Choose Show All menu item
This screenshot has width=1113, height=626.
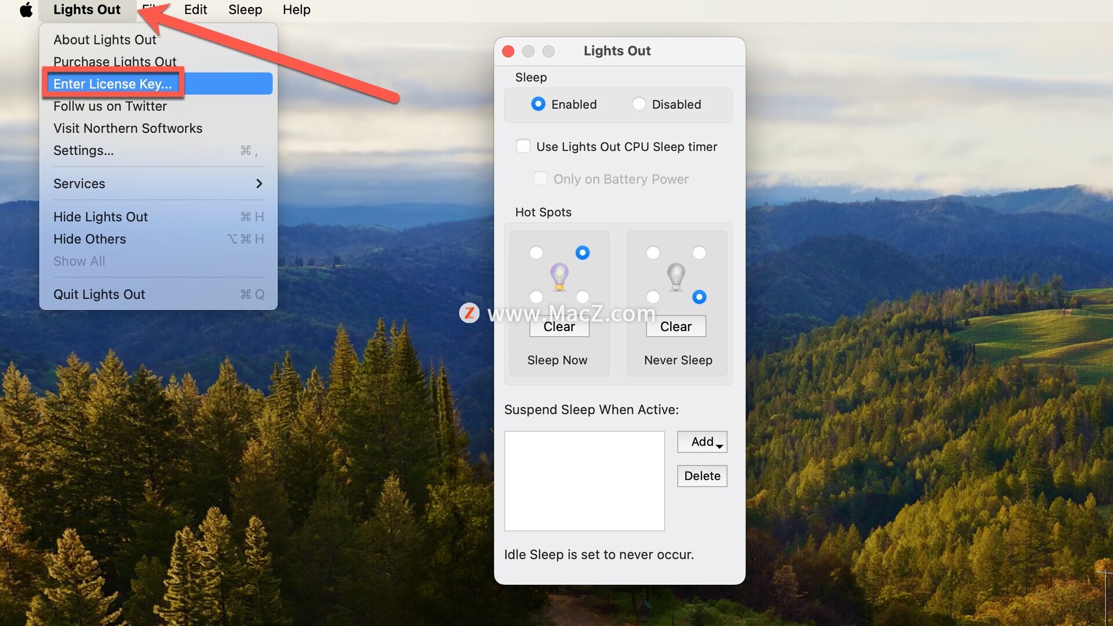[158, 261]
